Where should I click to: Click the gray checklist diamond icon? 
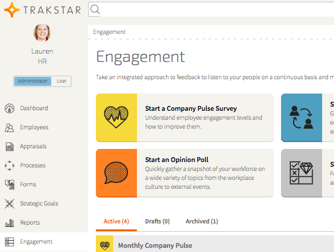pos(301,173)
